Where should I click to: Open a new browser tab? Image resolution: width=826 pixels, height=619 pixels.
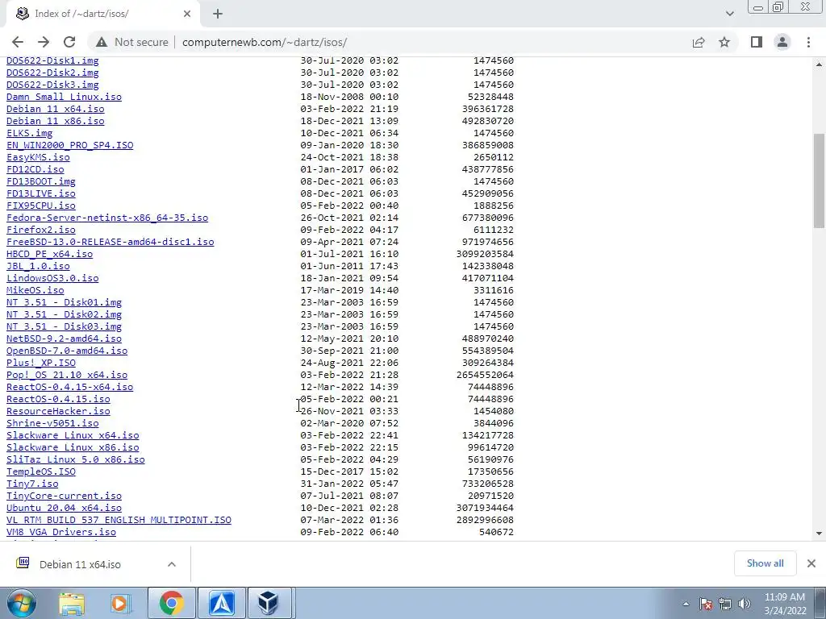[218, 15]
